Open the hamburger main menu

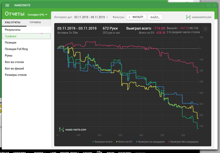[7, 5]
